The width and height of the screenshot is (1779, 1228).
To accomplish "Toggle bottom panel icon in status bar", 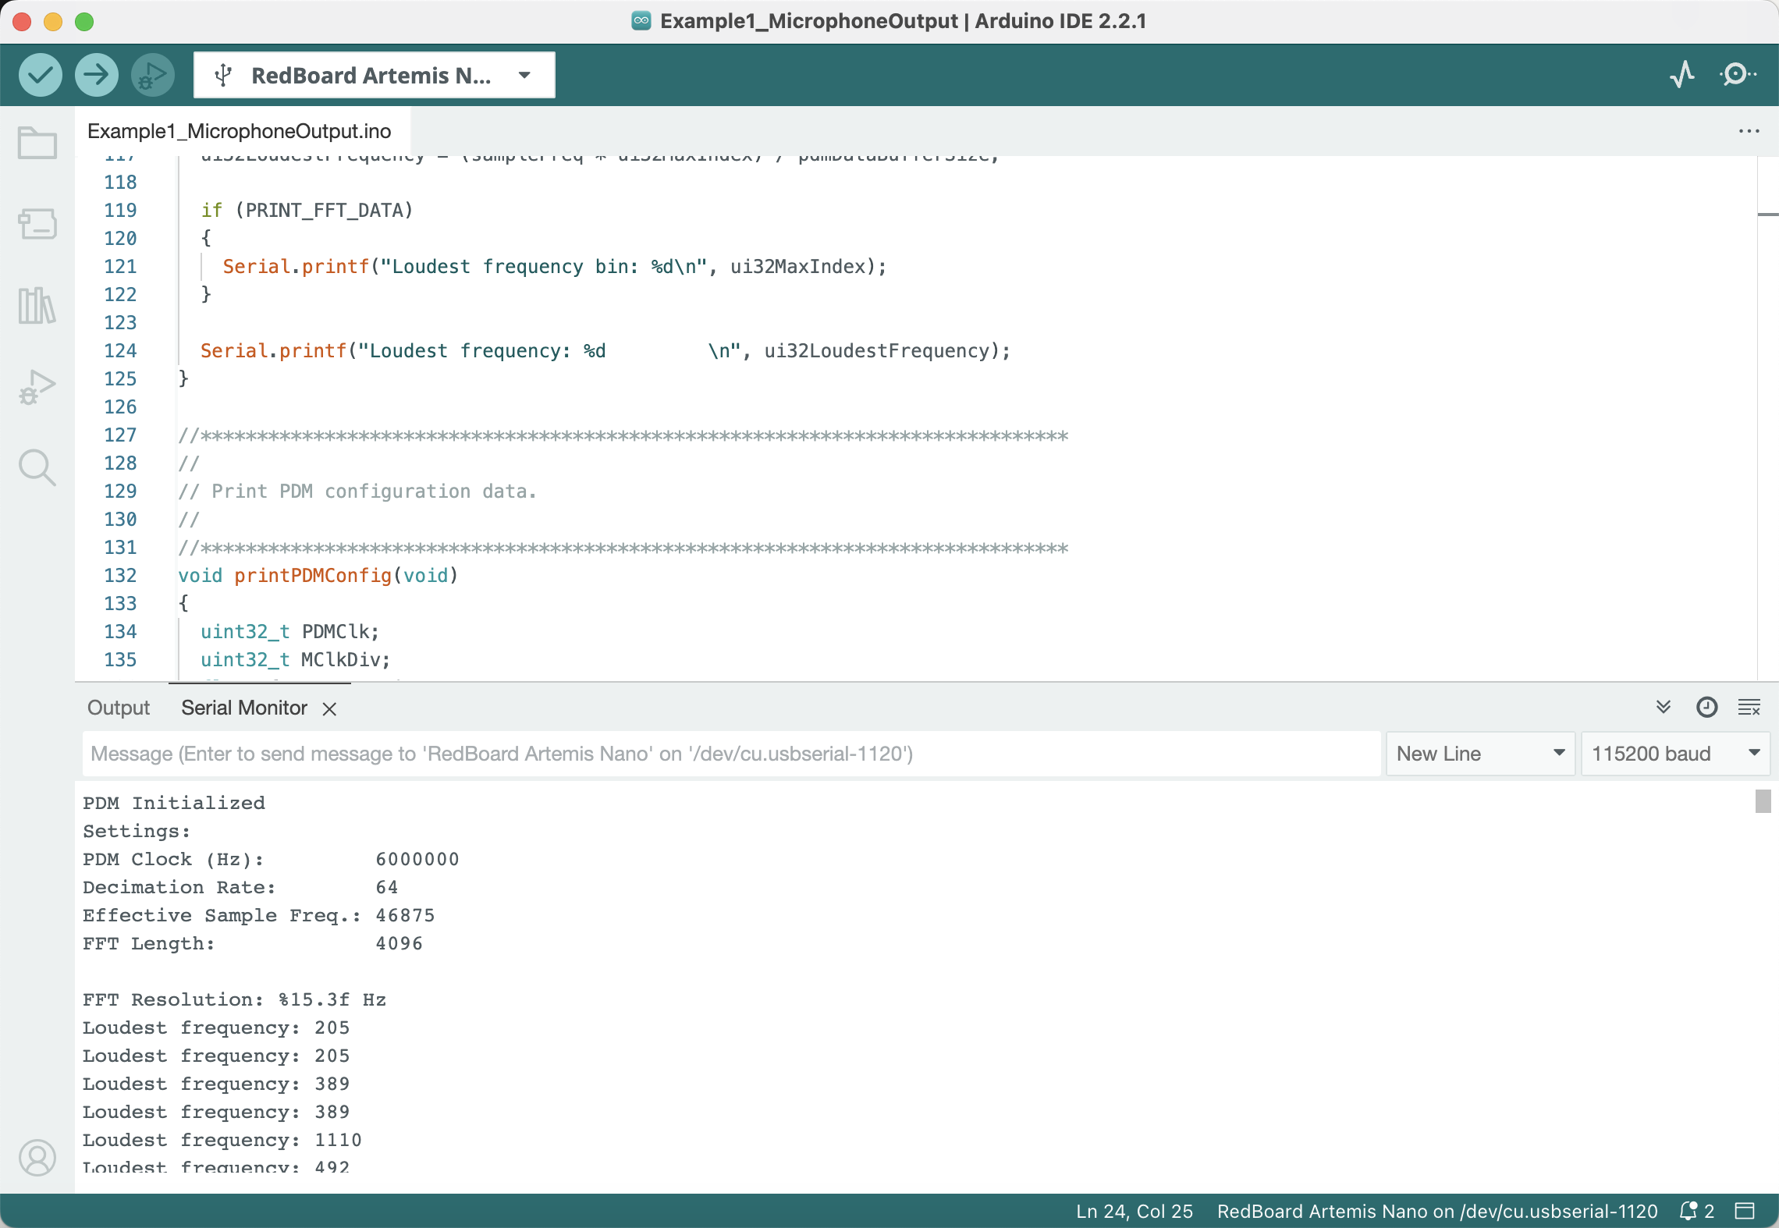I will point(1745,1211).
